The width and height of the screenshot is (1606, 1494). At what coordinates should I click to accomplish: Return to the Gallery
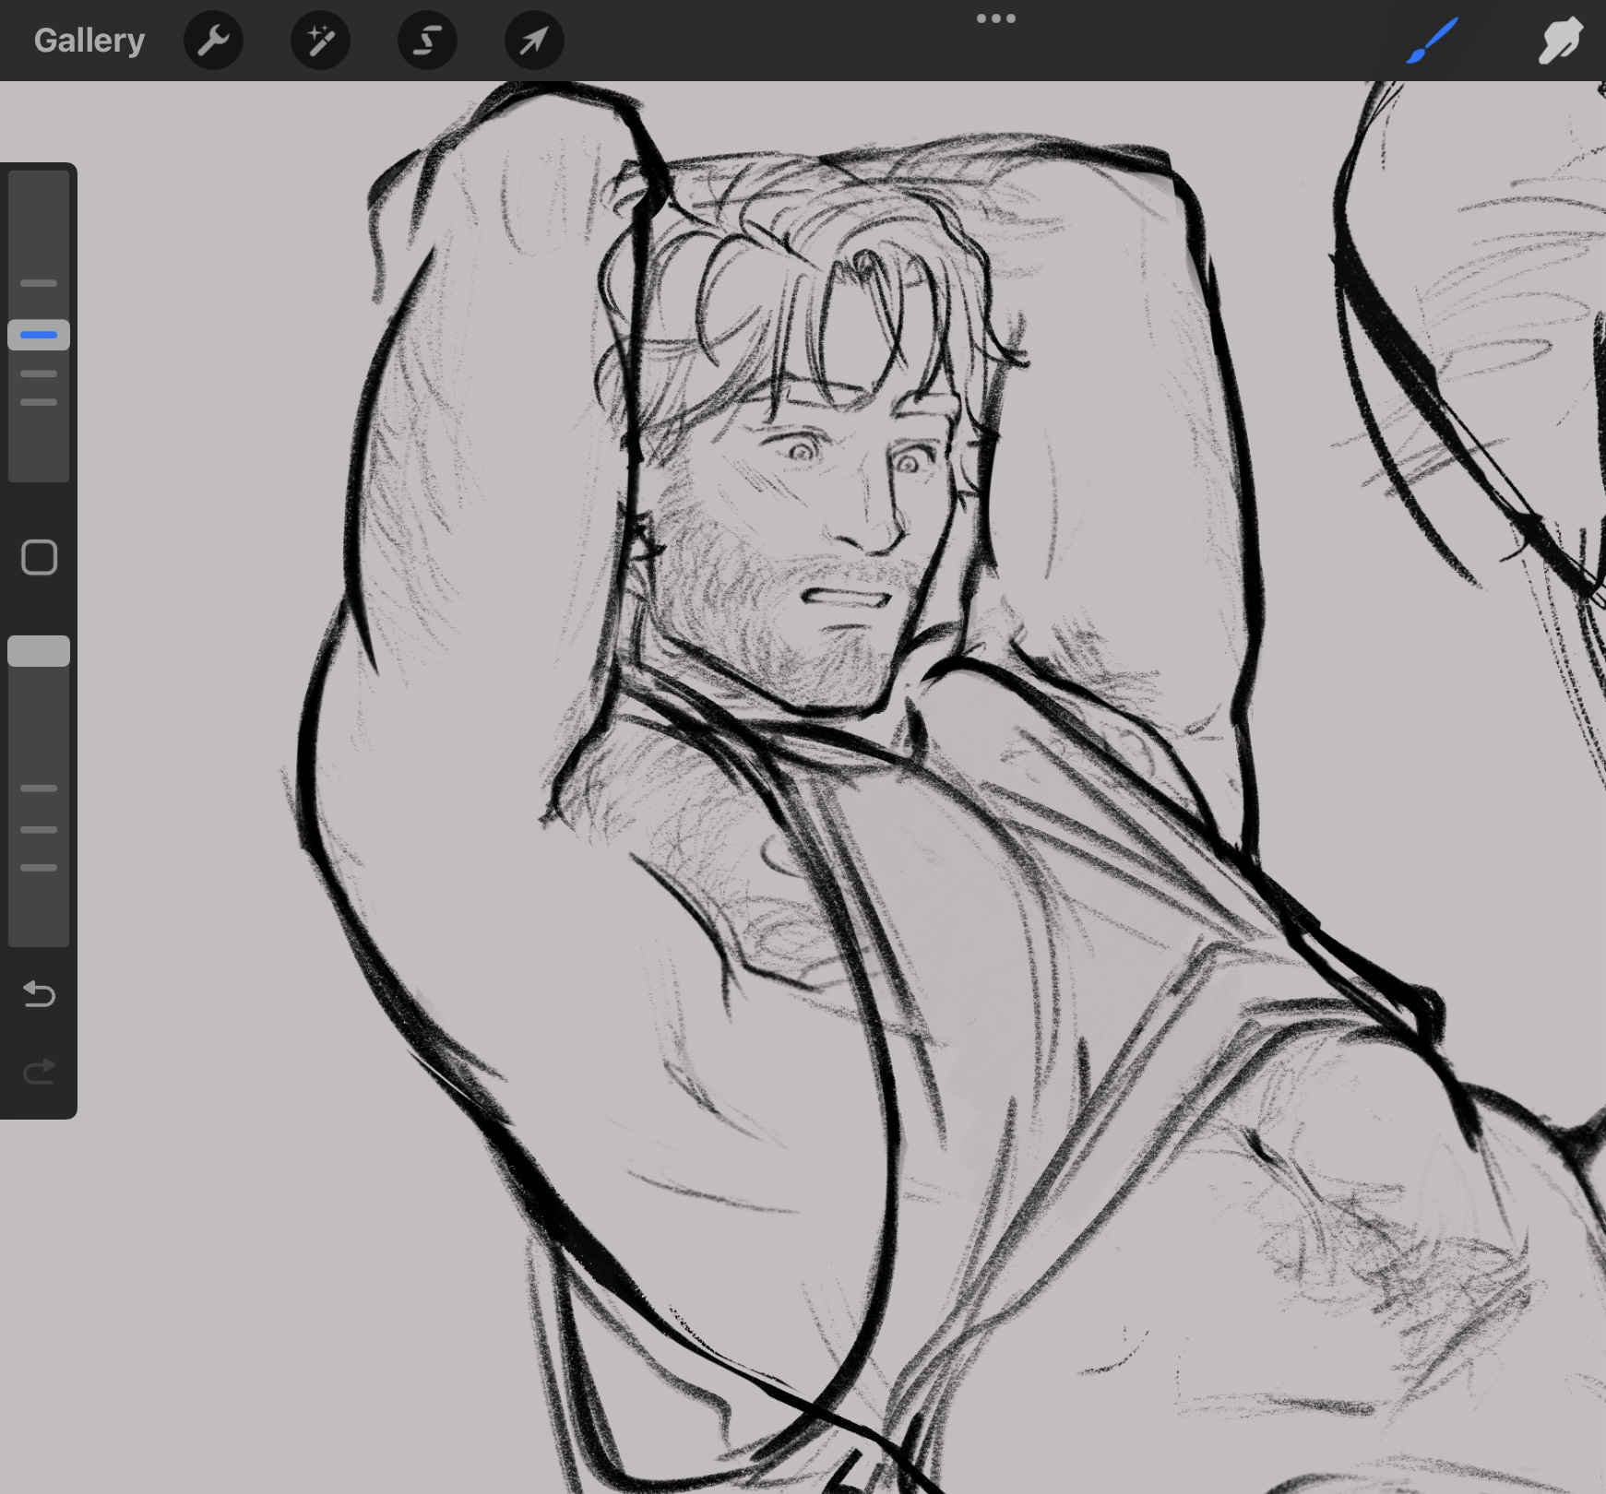pos(89,41)
